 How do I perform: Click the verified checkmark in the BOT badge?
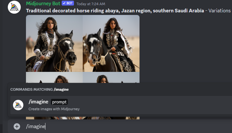click(x=64, y=3)
